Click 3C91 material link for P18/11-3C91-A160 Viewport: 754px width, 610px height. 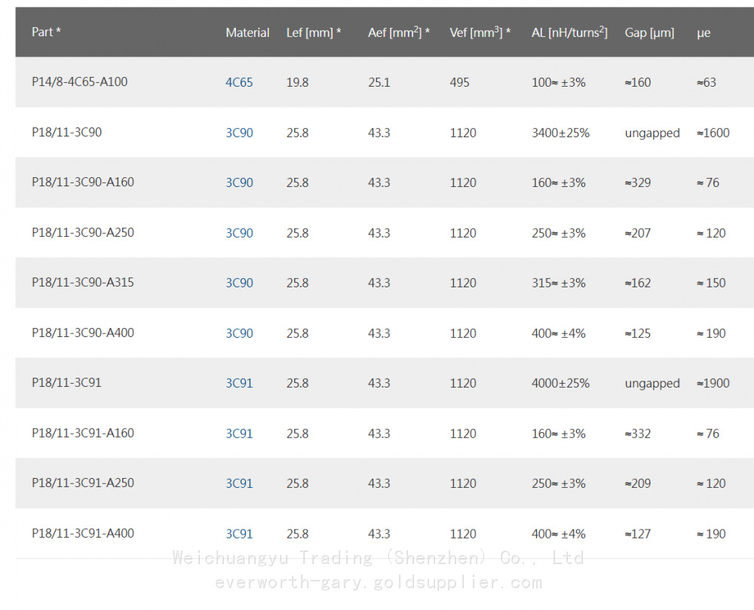pyautogui.click(x=239, y=434)
